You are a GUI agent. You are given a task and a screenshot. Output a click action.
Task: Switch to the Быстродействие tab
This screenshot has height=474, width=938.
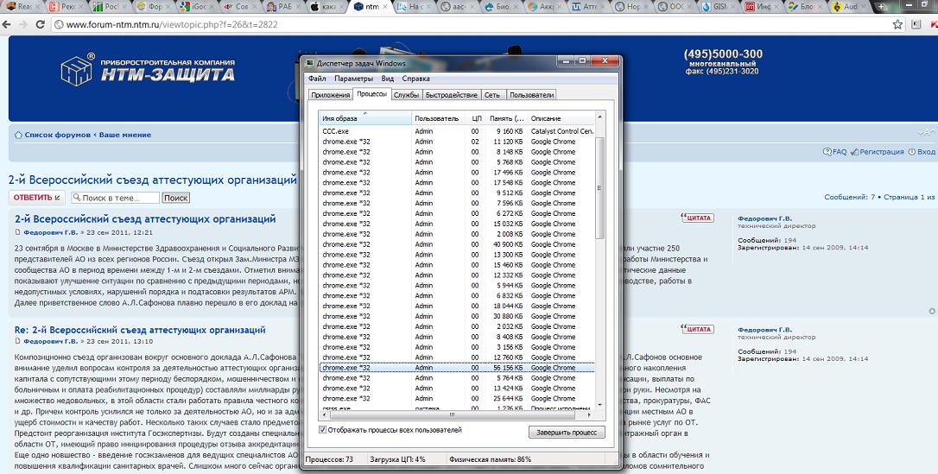(x=451, y=95)
